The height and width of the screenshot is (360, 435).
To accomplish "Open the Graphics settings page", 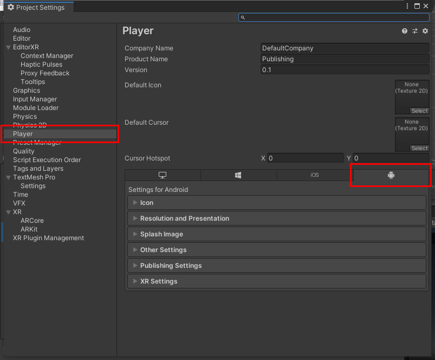I will coord(26,90).
